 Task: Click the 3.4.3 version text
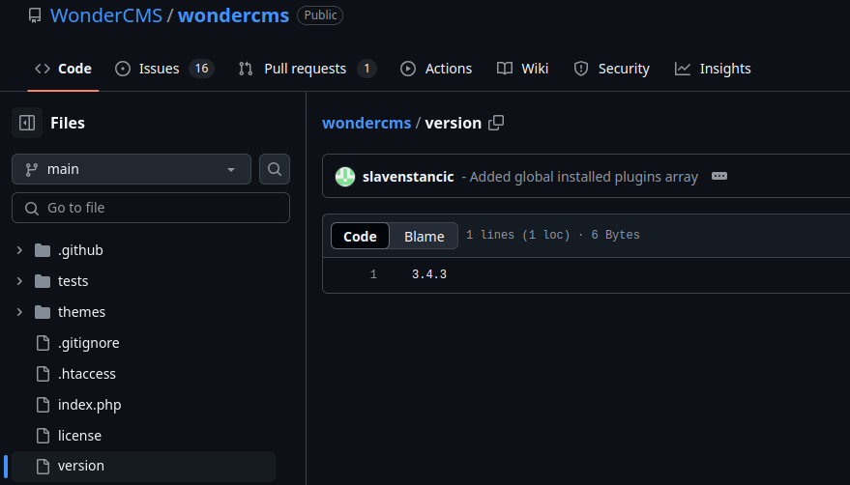click(429, 274)
